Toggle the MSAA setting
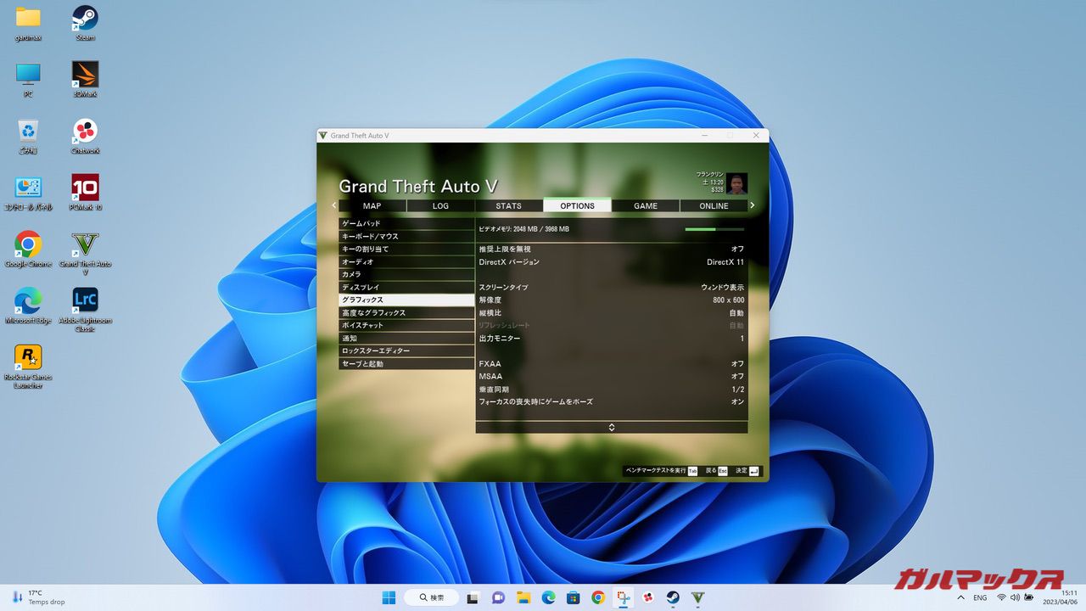Screen dimensions: 1086x611 (611, 377)
